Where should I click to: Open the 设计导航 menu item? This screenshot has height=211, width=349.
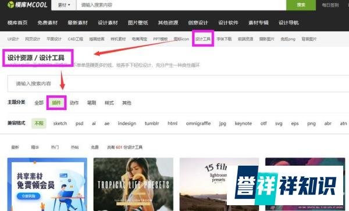click(x=289, y=23)
